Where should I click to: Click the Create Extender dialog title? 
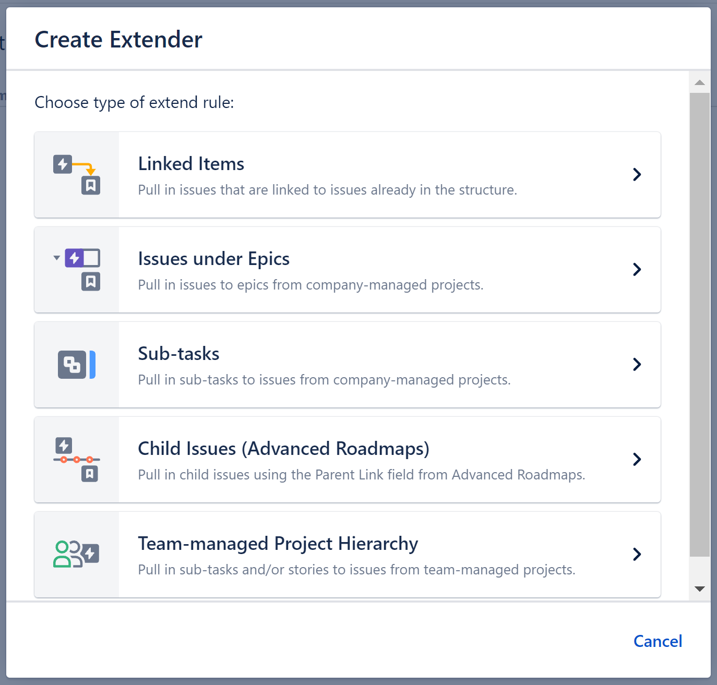118,39
